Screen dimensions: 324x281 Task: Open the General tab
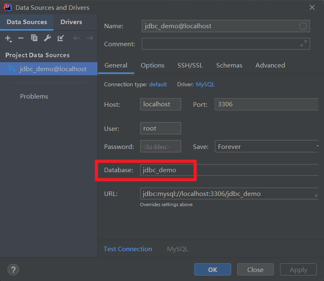coord(116,65)
